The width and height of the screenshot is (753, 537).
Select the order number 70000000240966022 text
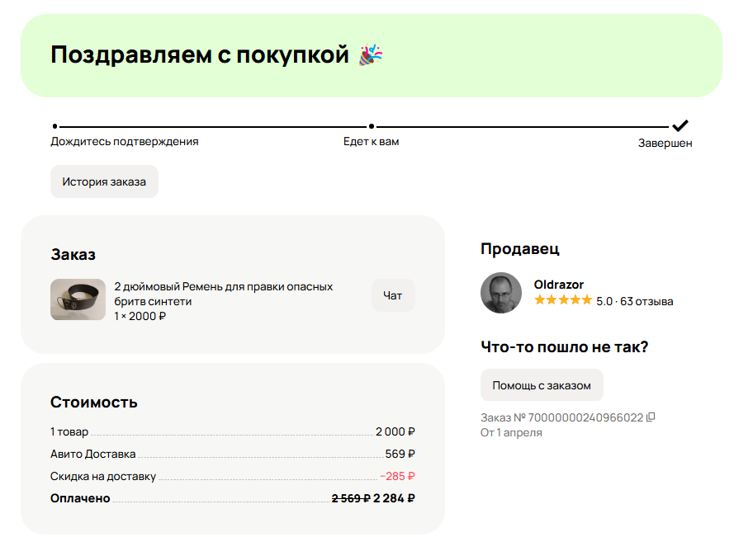[x=585, y=417]
